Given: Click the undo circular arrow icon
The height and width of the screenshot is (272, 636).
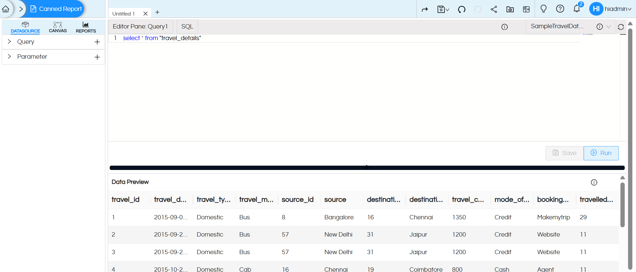Looking at the screenshot, I should (462, 9).
